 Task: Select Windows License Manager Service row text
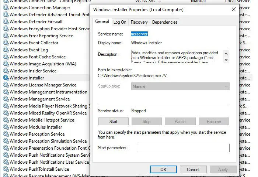pyautogui.click(x=43, y=85)
